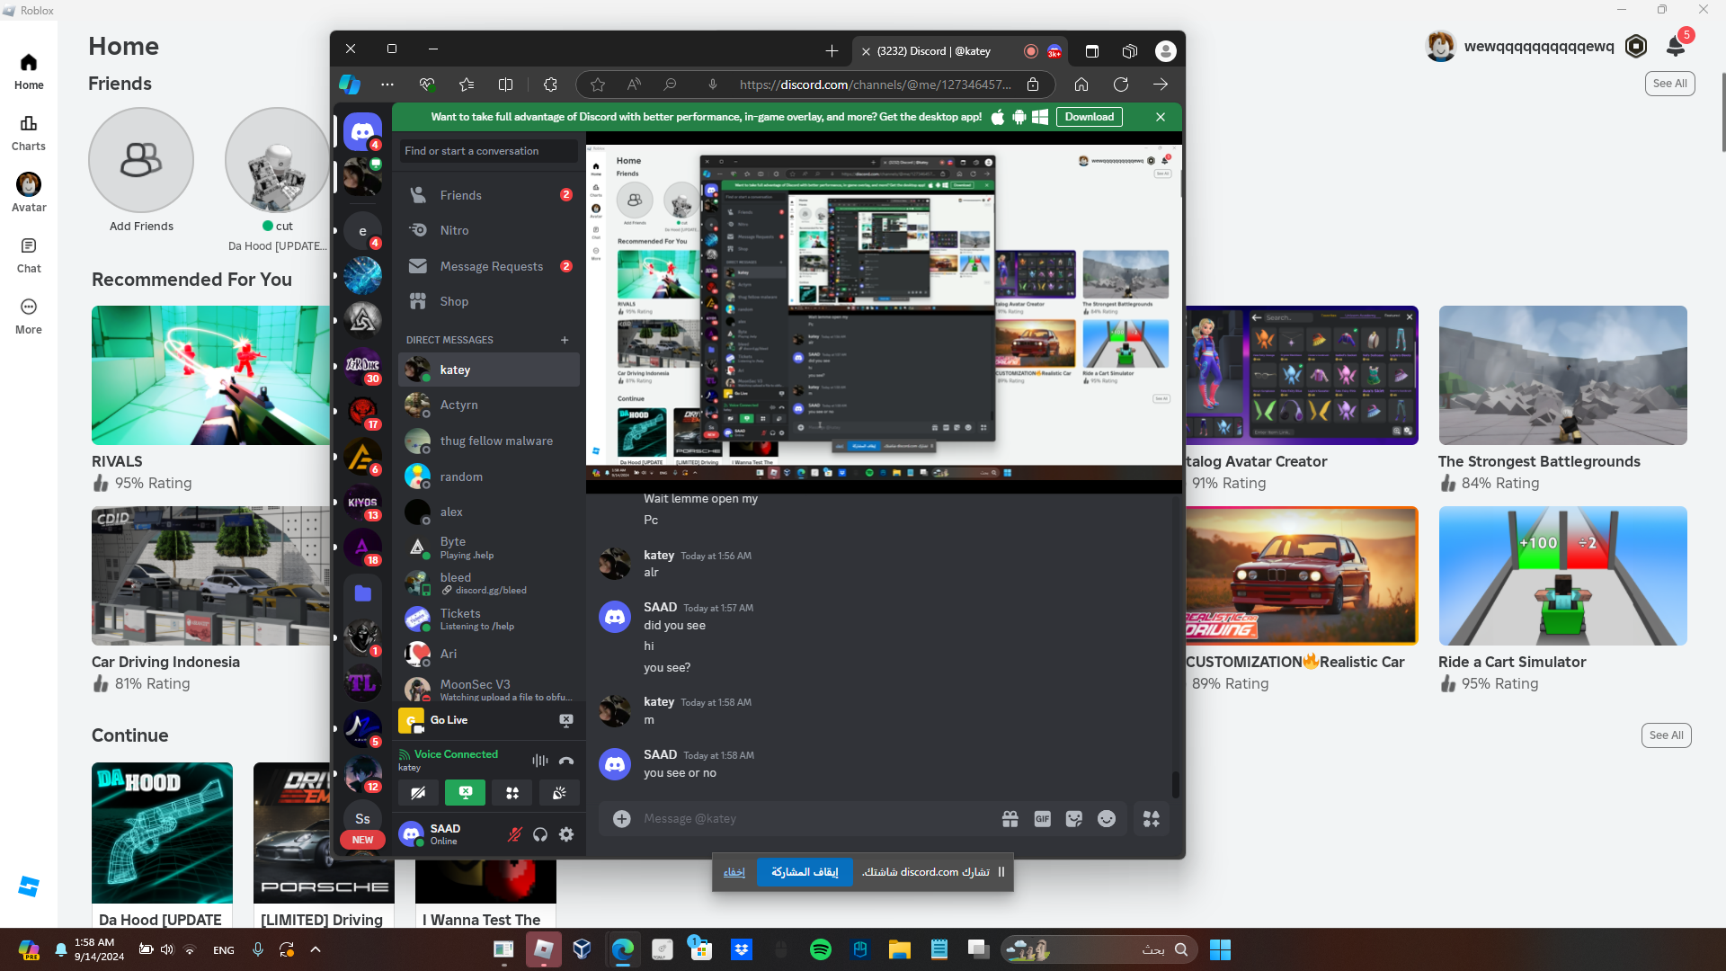The height and width of the screenshot is (971, 1726).
Task: Expand Windows system tray hidden icons
Action: tap(316, 949)
